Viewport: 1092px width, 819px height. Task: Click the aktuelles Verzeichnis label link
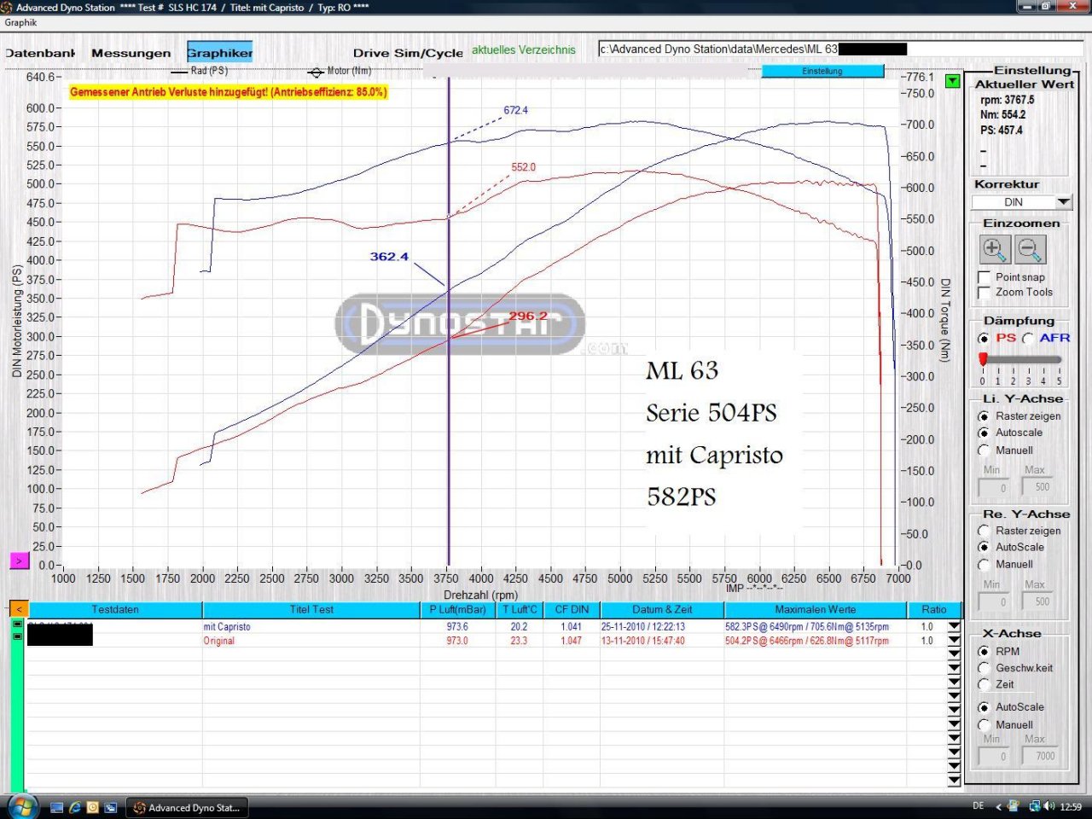[523, 50]
